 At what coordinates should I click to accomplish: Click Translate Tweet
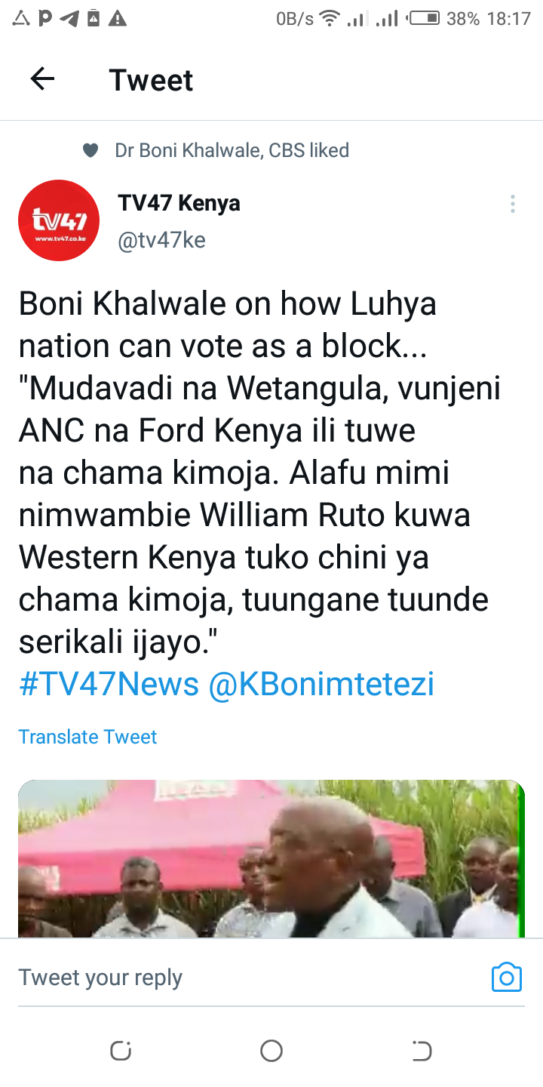point(87,737)
